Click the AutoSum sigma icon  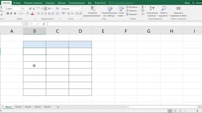point(143,7)
